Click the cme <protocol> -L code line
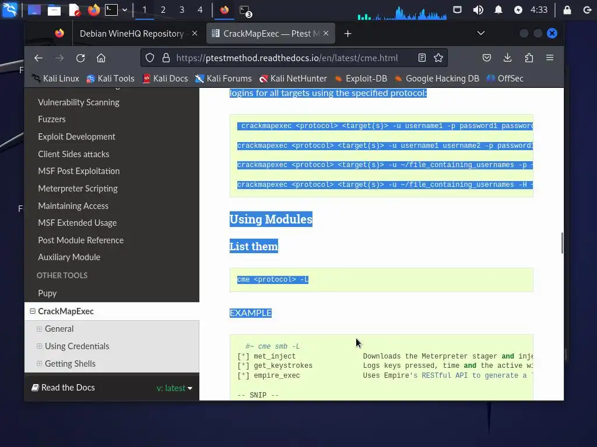Image resolution: width=597 pixels, height=447 pixels. [x=273, y=280]
